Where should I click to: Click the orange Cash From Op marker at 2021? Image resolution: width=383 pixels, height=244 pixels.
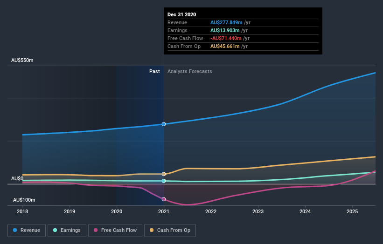tap(164, 174)
